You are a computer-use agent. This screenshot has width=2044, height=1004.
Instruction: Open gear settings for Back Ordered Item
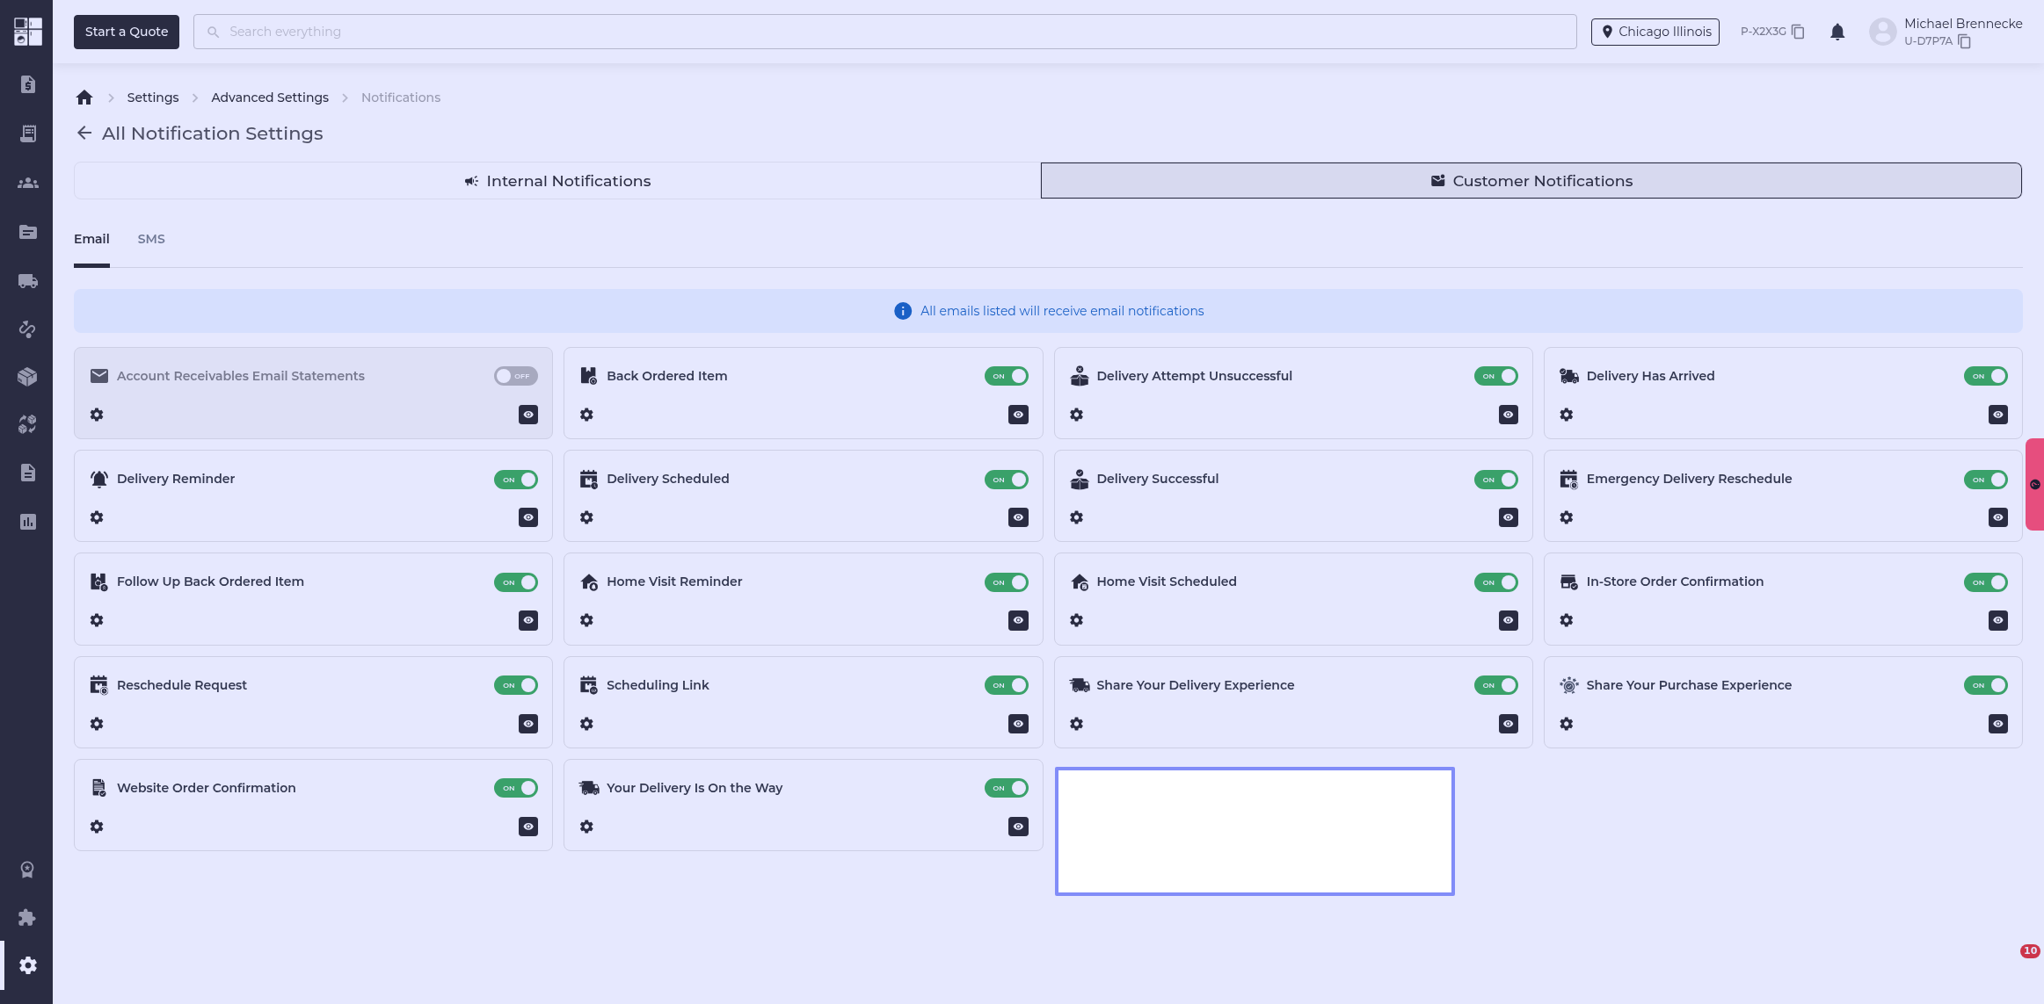586,415
